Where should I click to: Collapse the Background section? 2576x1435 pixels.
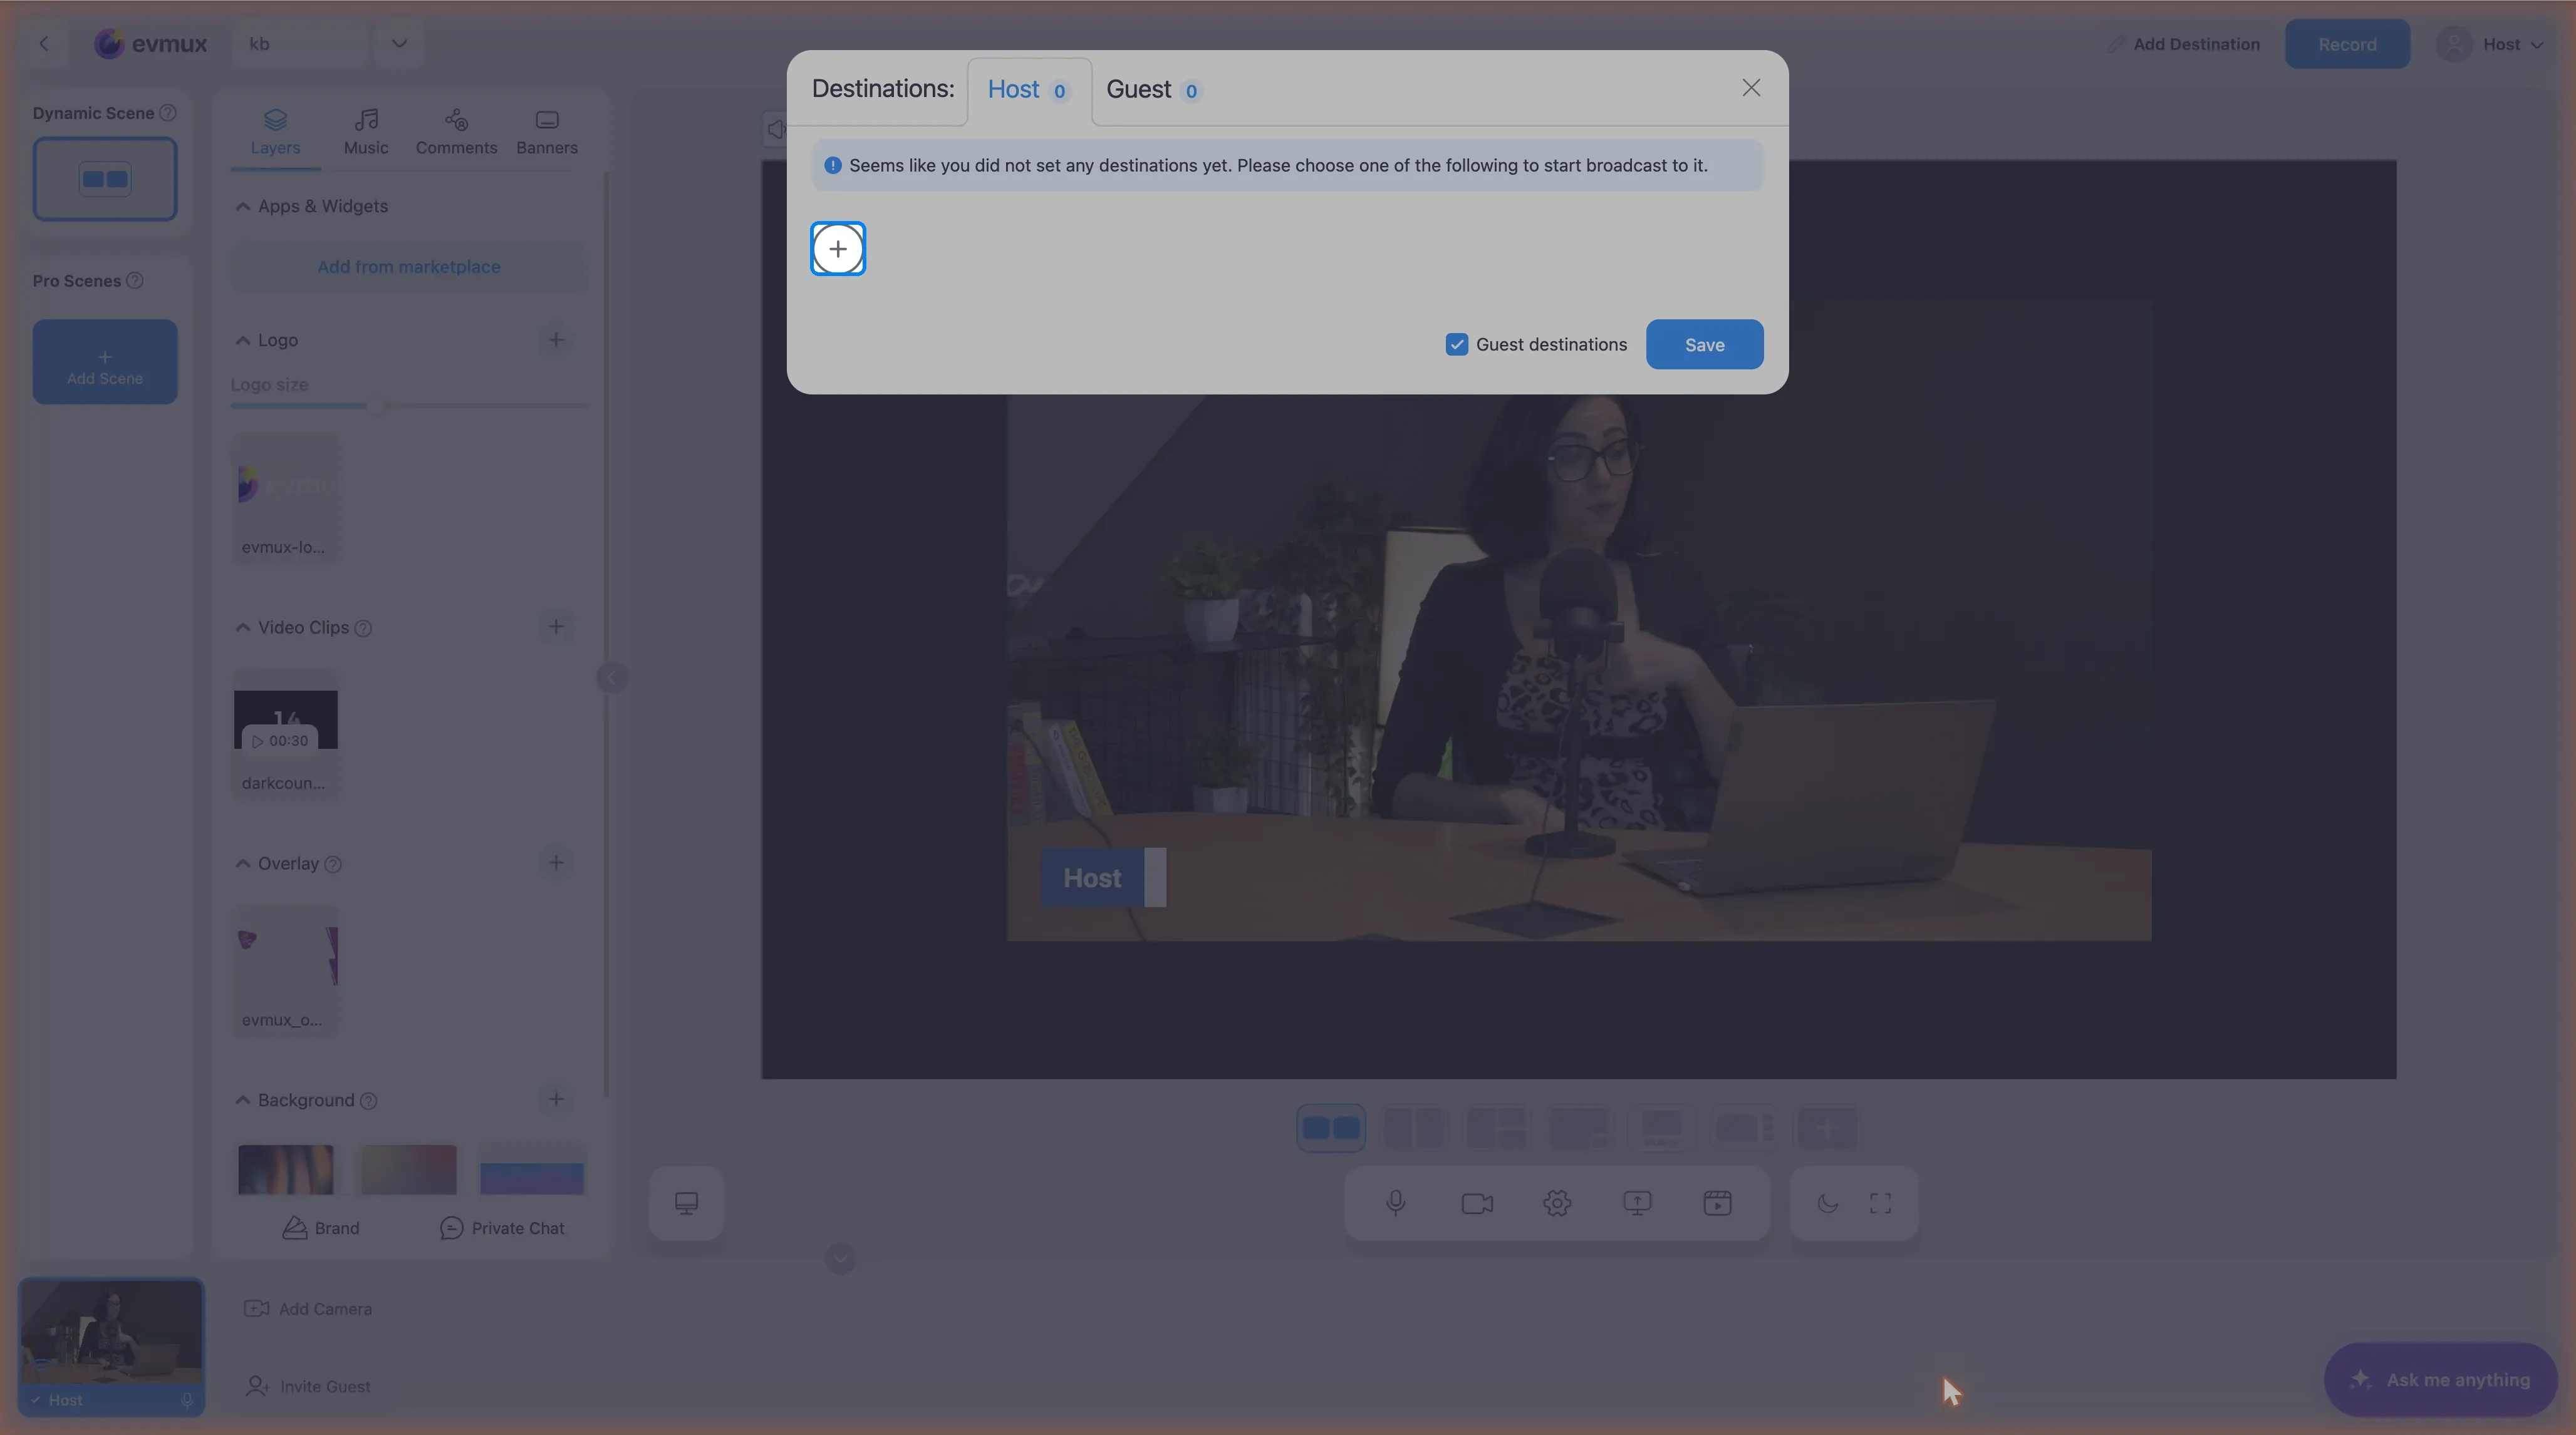(x=242, y=1100)
